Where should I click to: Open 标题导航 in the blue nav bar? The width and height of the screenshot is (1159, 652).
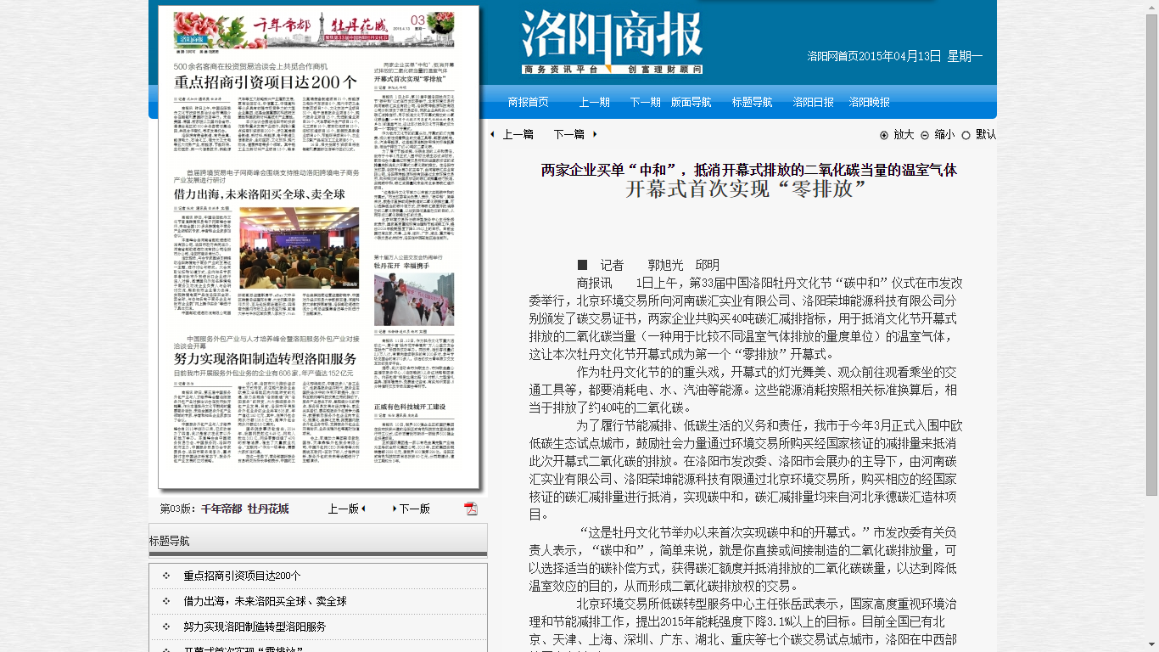(x=753, y=102)
